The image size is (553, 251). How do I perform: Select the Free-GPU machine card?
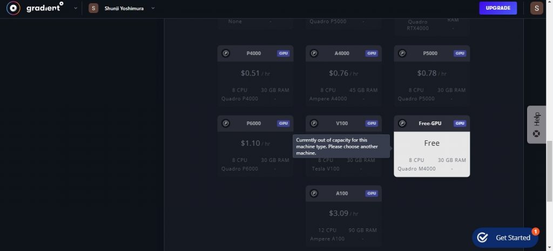click(431, 146)
